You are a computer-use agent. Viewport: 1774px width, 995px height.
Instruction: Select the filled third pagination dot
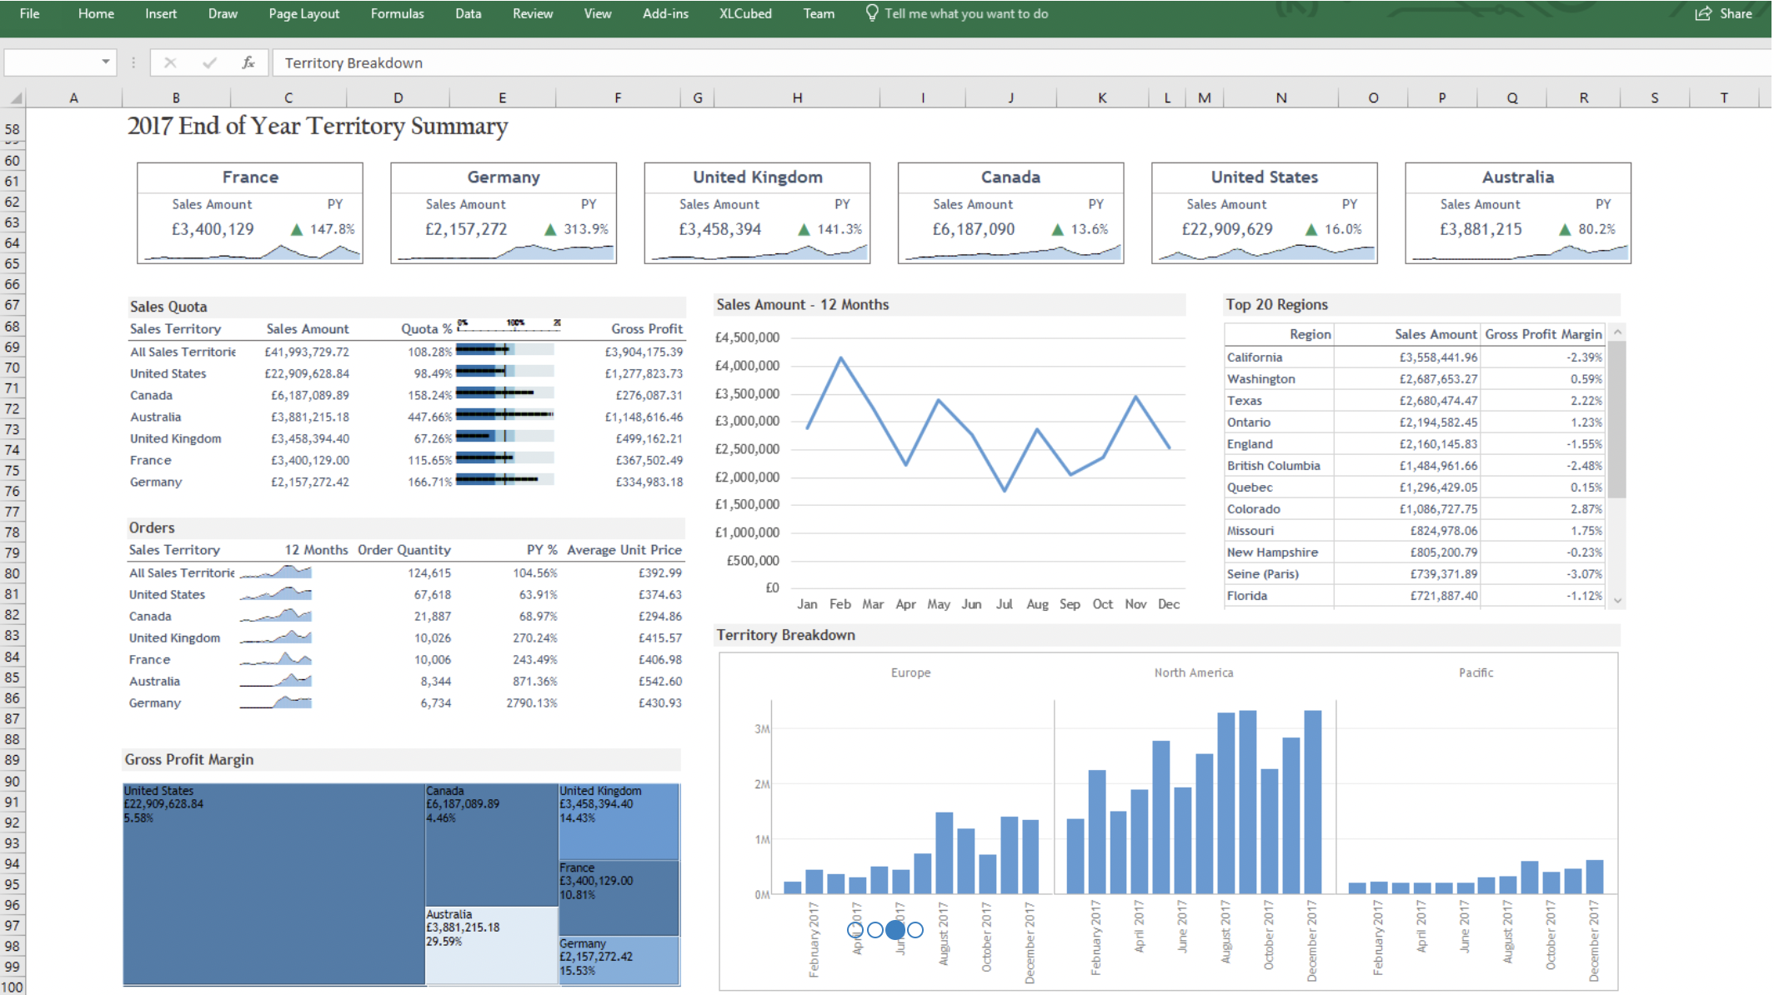pos(895,929)
